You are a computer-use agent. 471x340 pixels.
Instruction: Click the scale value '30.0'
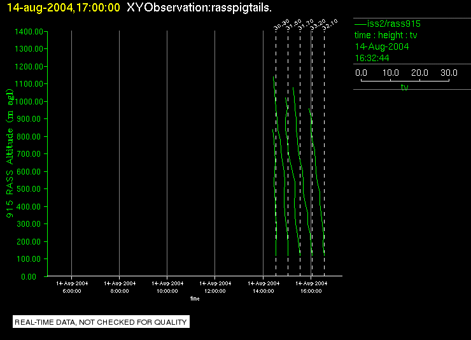pyautogui.click(x=449, y=73)
